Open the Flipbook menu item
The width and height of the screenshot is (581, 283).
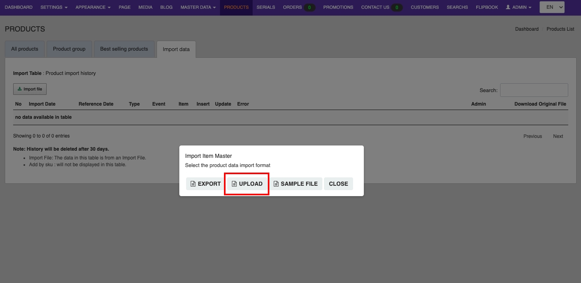coord(487,7)
